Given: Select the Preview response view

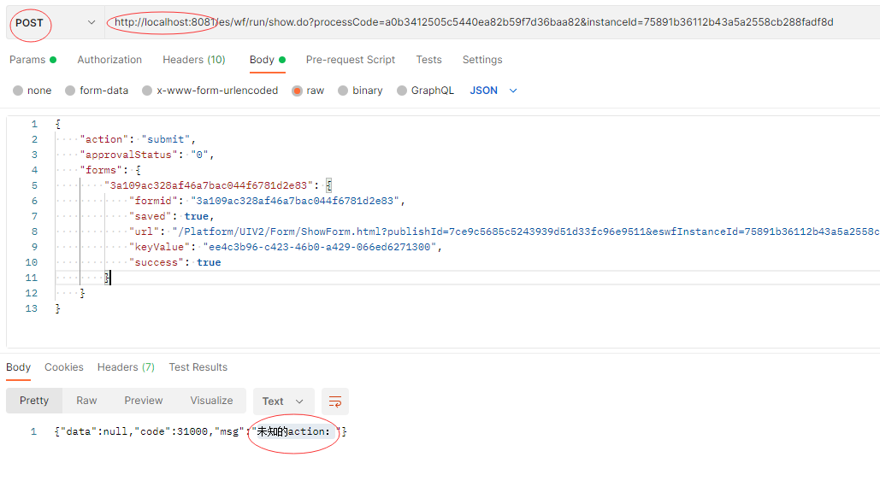Looking at the screenshot, I should 144,401.
